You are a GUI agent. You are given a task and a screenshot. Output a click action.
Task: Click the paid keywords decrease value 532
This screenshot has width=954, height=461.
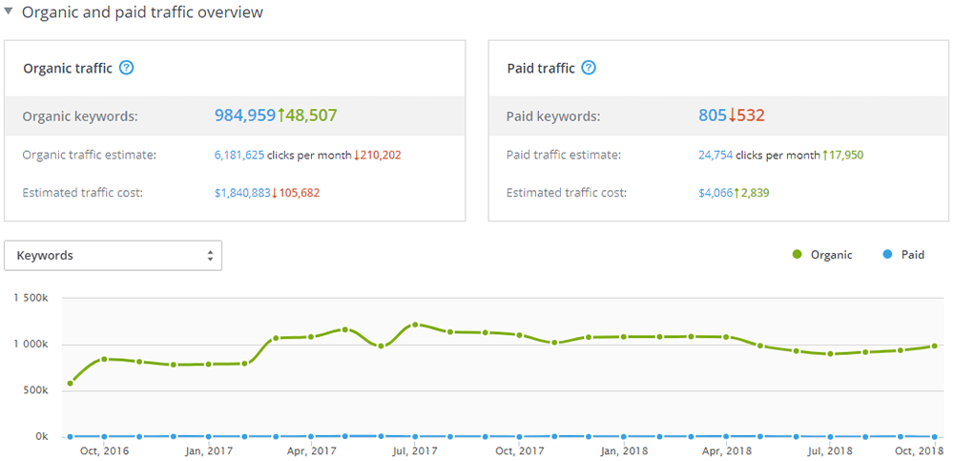coord(749,115)
